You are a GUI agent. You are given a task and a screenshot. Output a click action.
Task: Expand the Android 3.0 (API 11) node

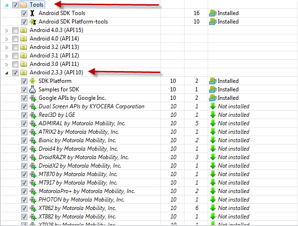[x=7, y=64]
